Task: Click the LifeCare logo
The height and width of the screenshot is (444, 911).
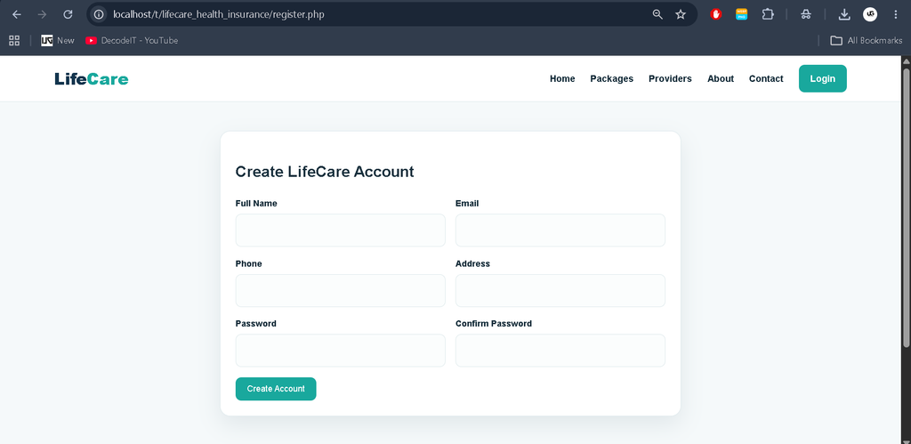Action: [92, 78]
